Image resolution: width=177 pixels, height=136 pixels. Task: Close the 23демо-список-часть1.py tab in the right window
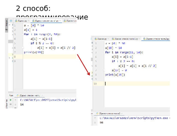(140, 39)
